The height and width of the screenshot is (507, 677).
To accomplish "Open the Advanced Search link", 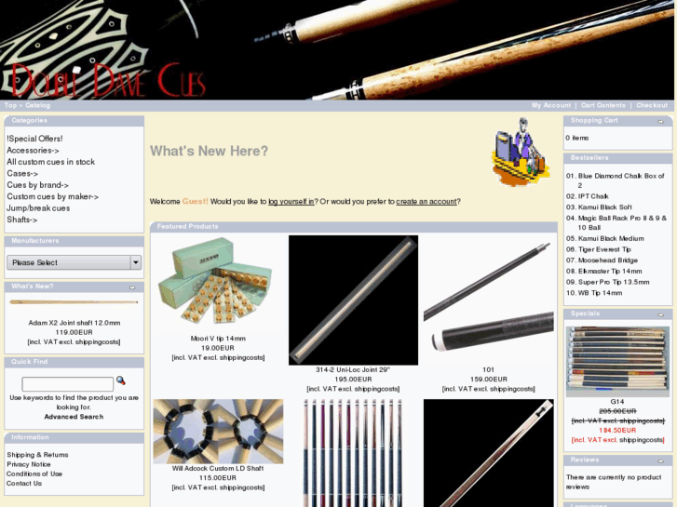I will 74,417.
